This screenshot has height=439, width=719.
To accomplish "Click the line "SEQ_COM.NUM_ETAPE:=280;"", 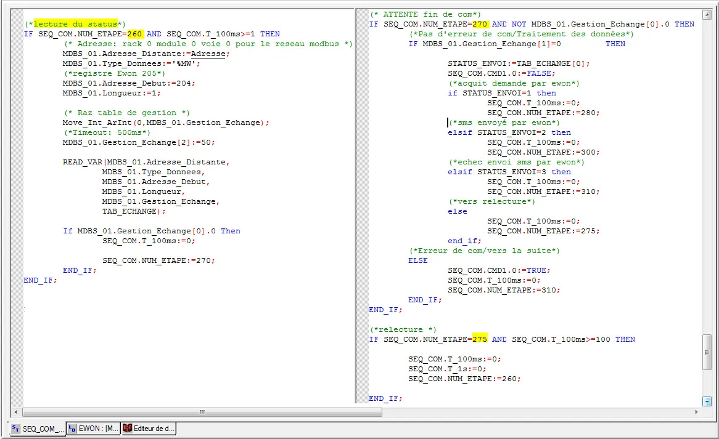I will click(543, 113).
